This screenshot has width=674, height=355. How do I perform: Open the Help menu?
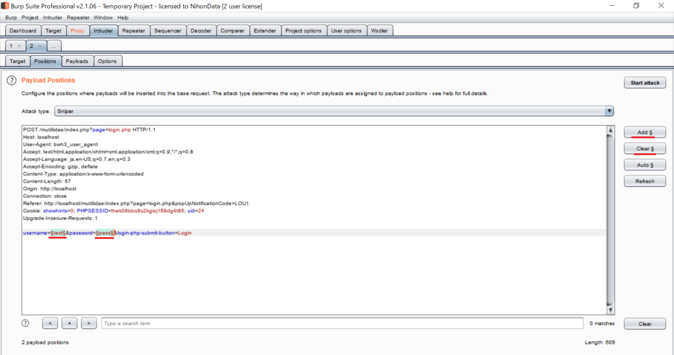(x=122, y=18)
